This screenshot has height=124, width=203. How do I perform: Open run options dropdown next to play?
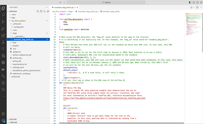pyautogui.click(x=194, y=7)
